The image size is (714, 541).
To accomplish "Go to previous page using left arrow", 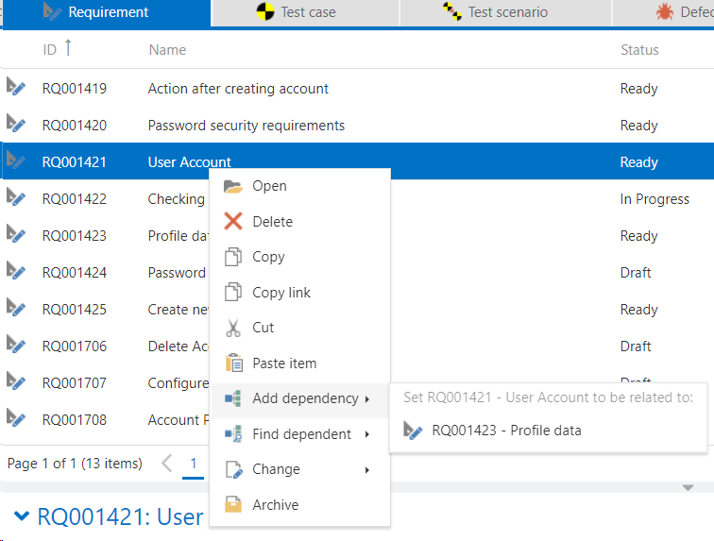I will (x=166, y=464).
